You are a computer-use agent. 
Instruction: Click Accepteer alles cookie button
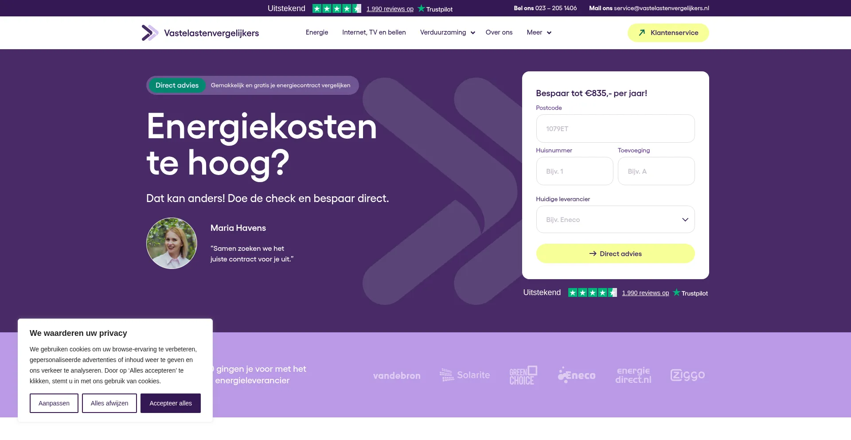(171, 403)
